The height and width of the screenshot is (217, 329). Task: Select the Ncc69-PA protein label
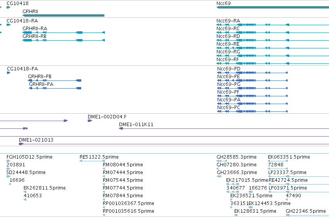[x=229, y=100]
